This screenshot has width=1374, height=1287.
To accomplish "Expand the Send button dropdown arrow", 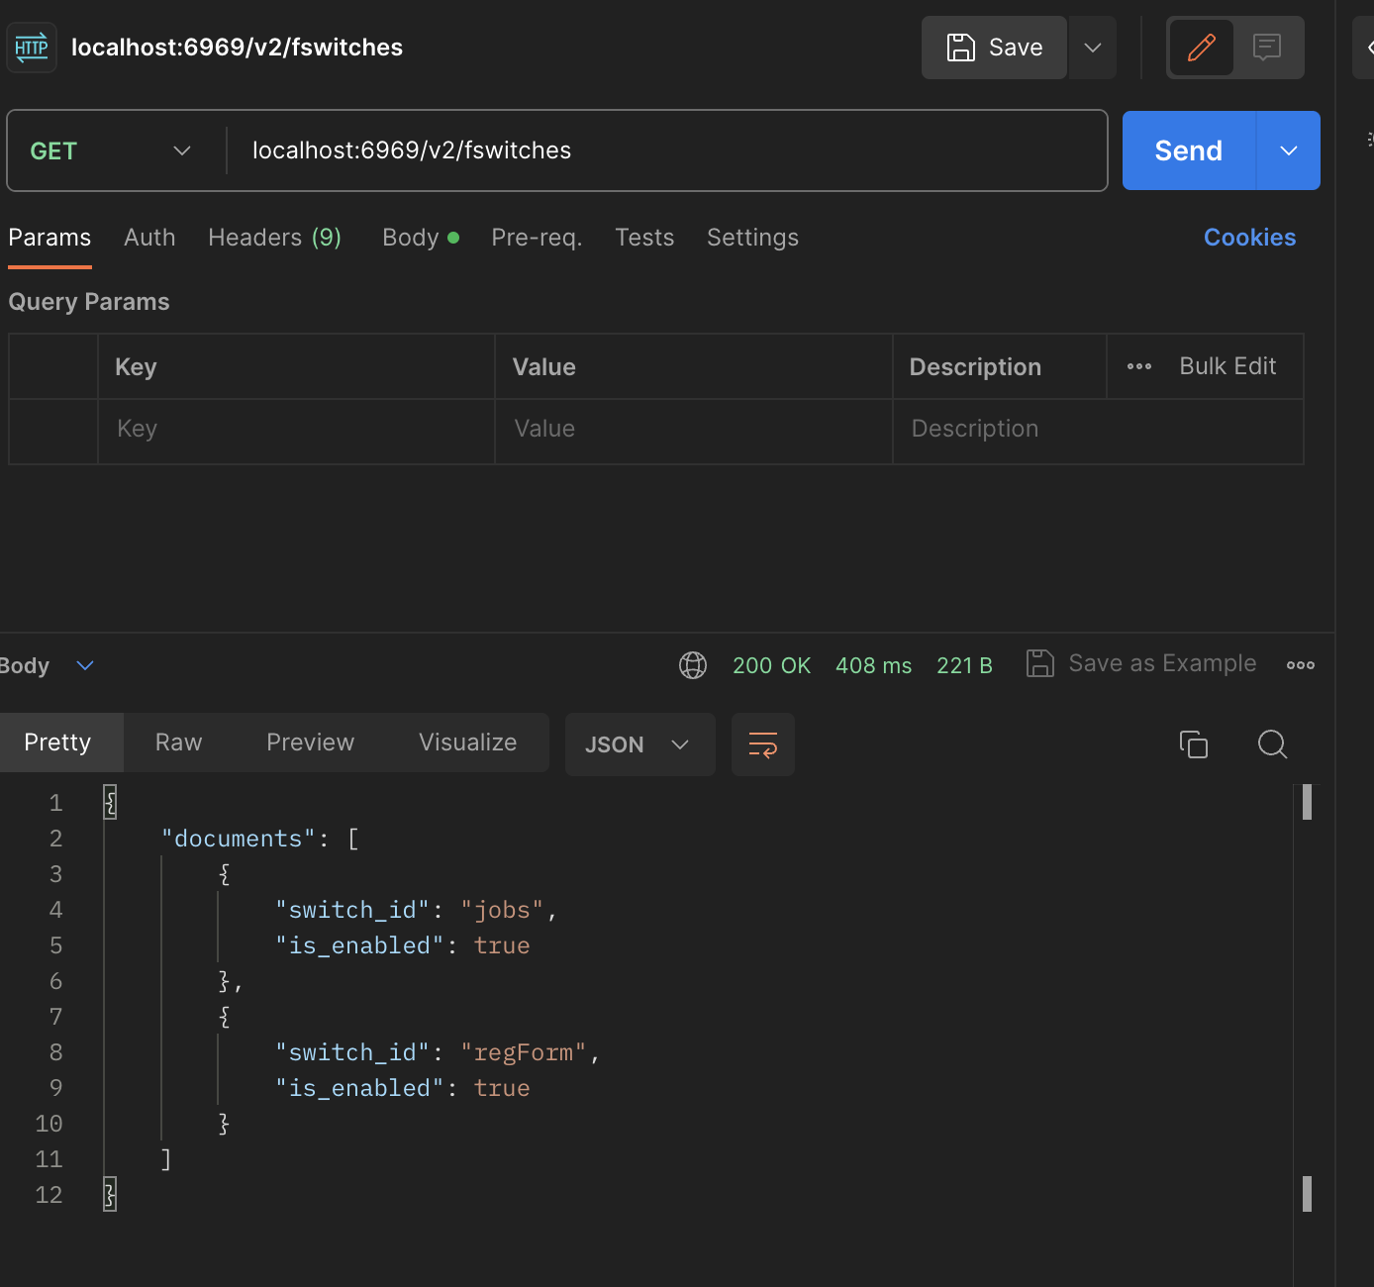I will [x=1288, y=150].
